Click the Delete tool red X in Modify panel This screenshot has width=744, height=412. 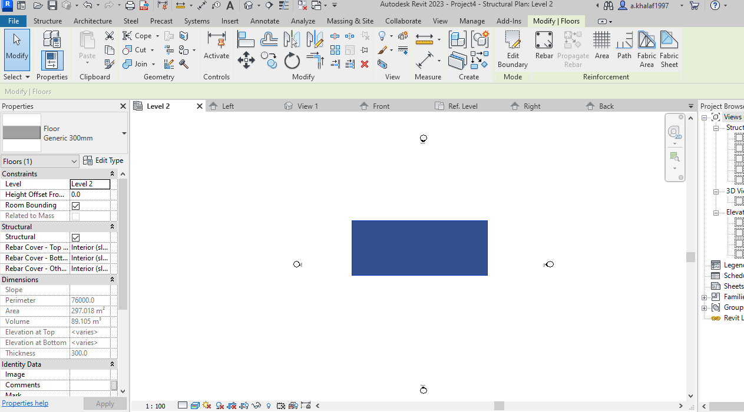pyautogui.click(x=365, y=65)
